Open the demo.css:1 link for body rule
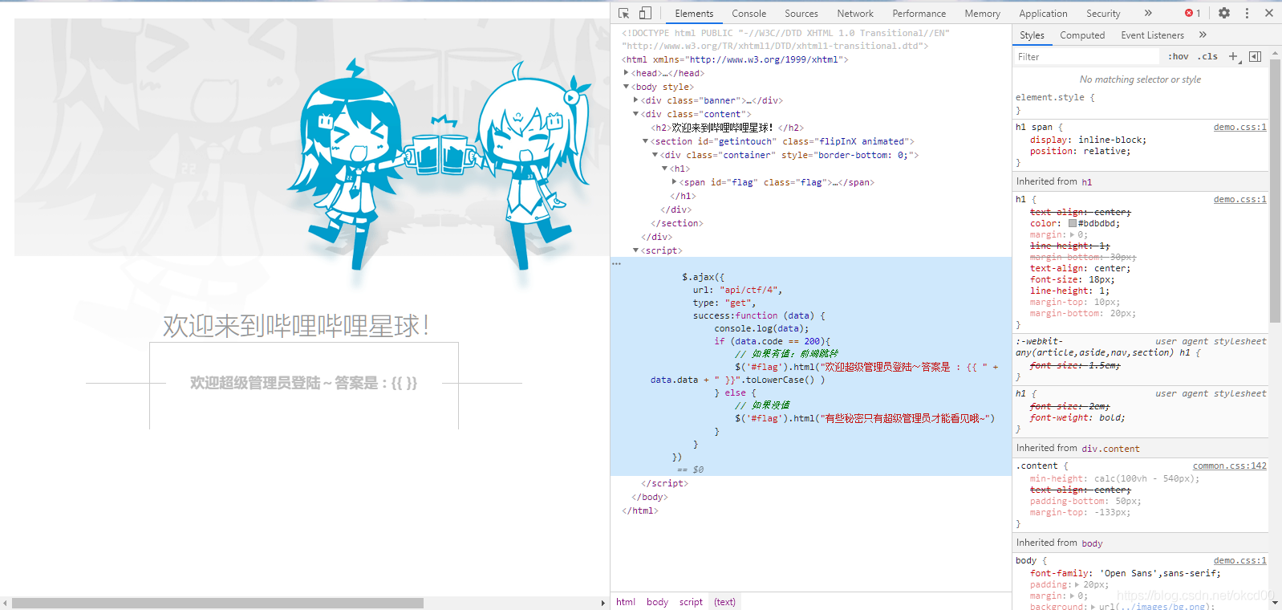 [1239, 560]
